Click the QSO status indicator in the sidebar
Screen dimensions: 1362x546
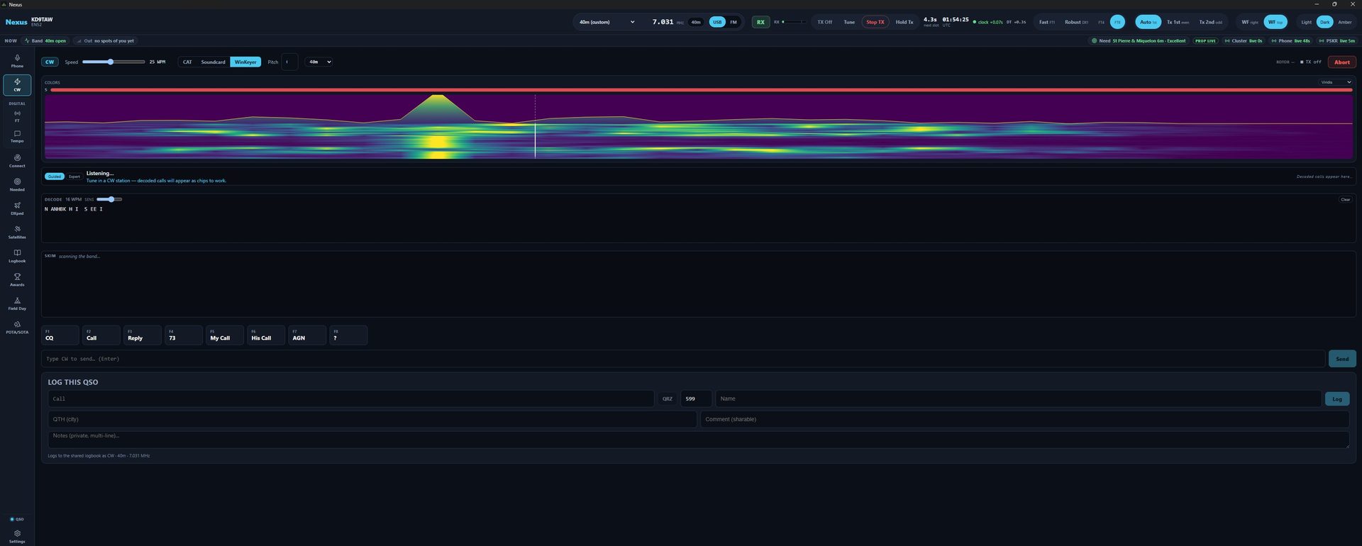tap(17, 519)
